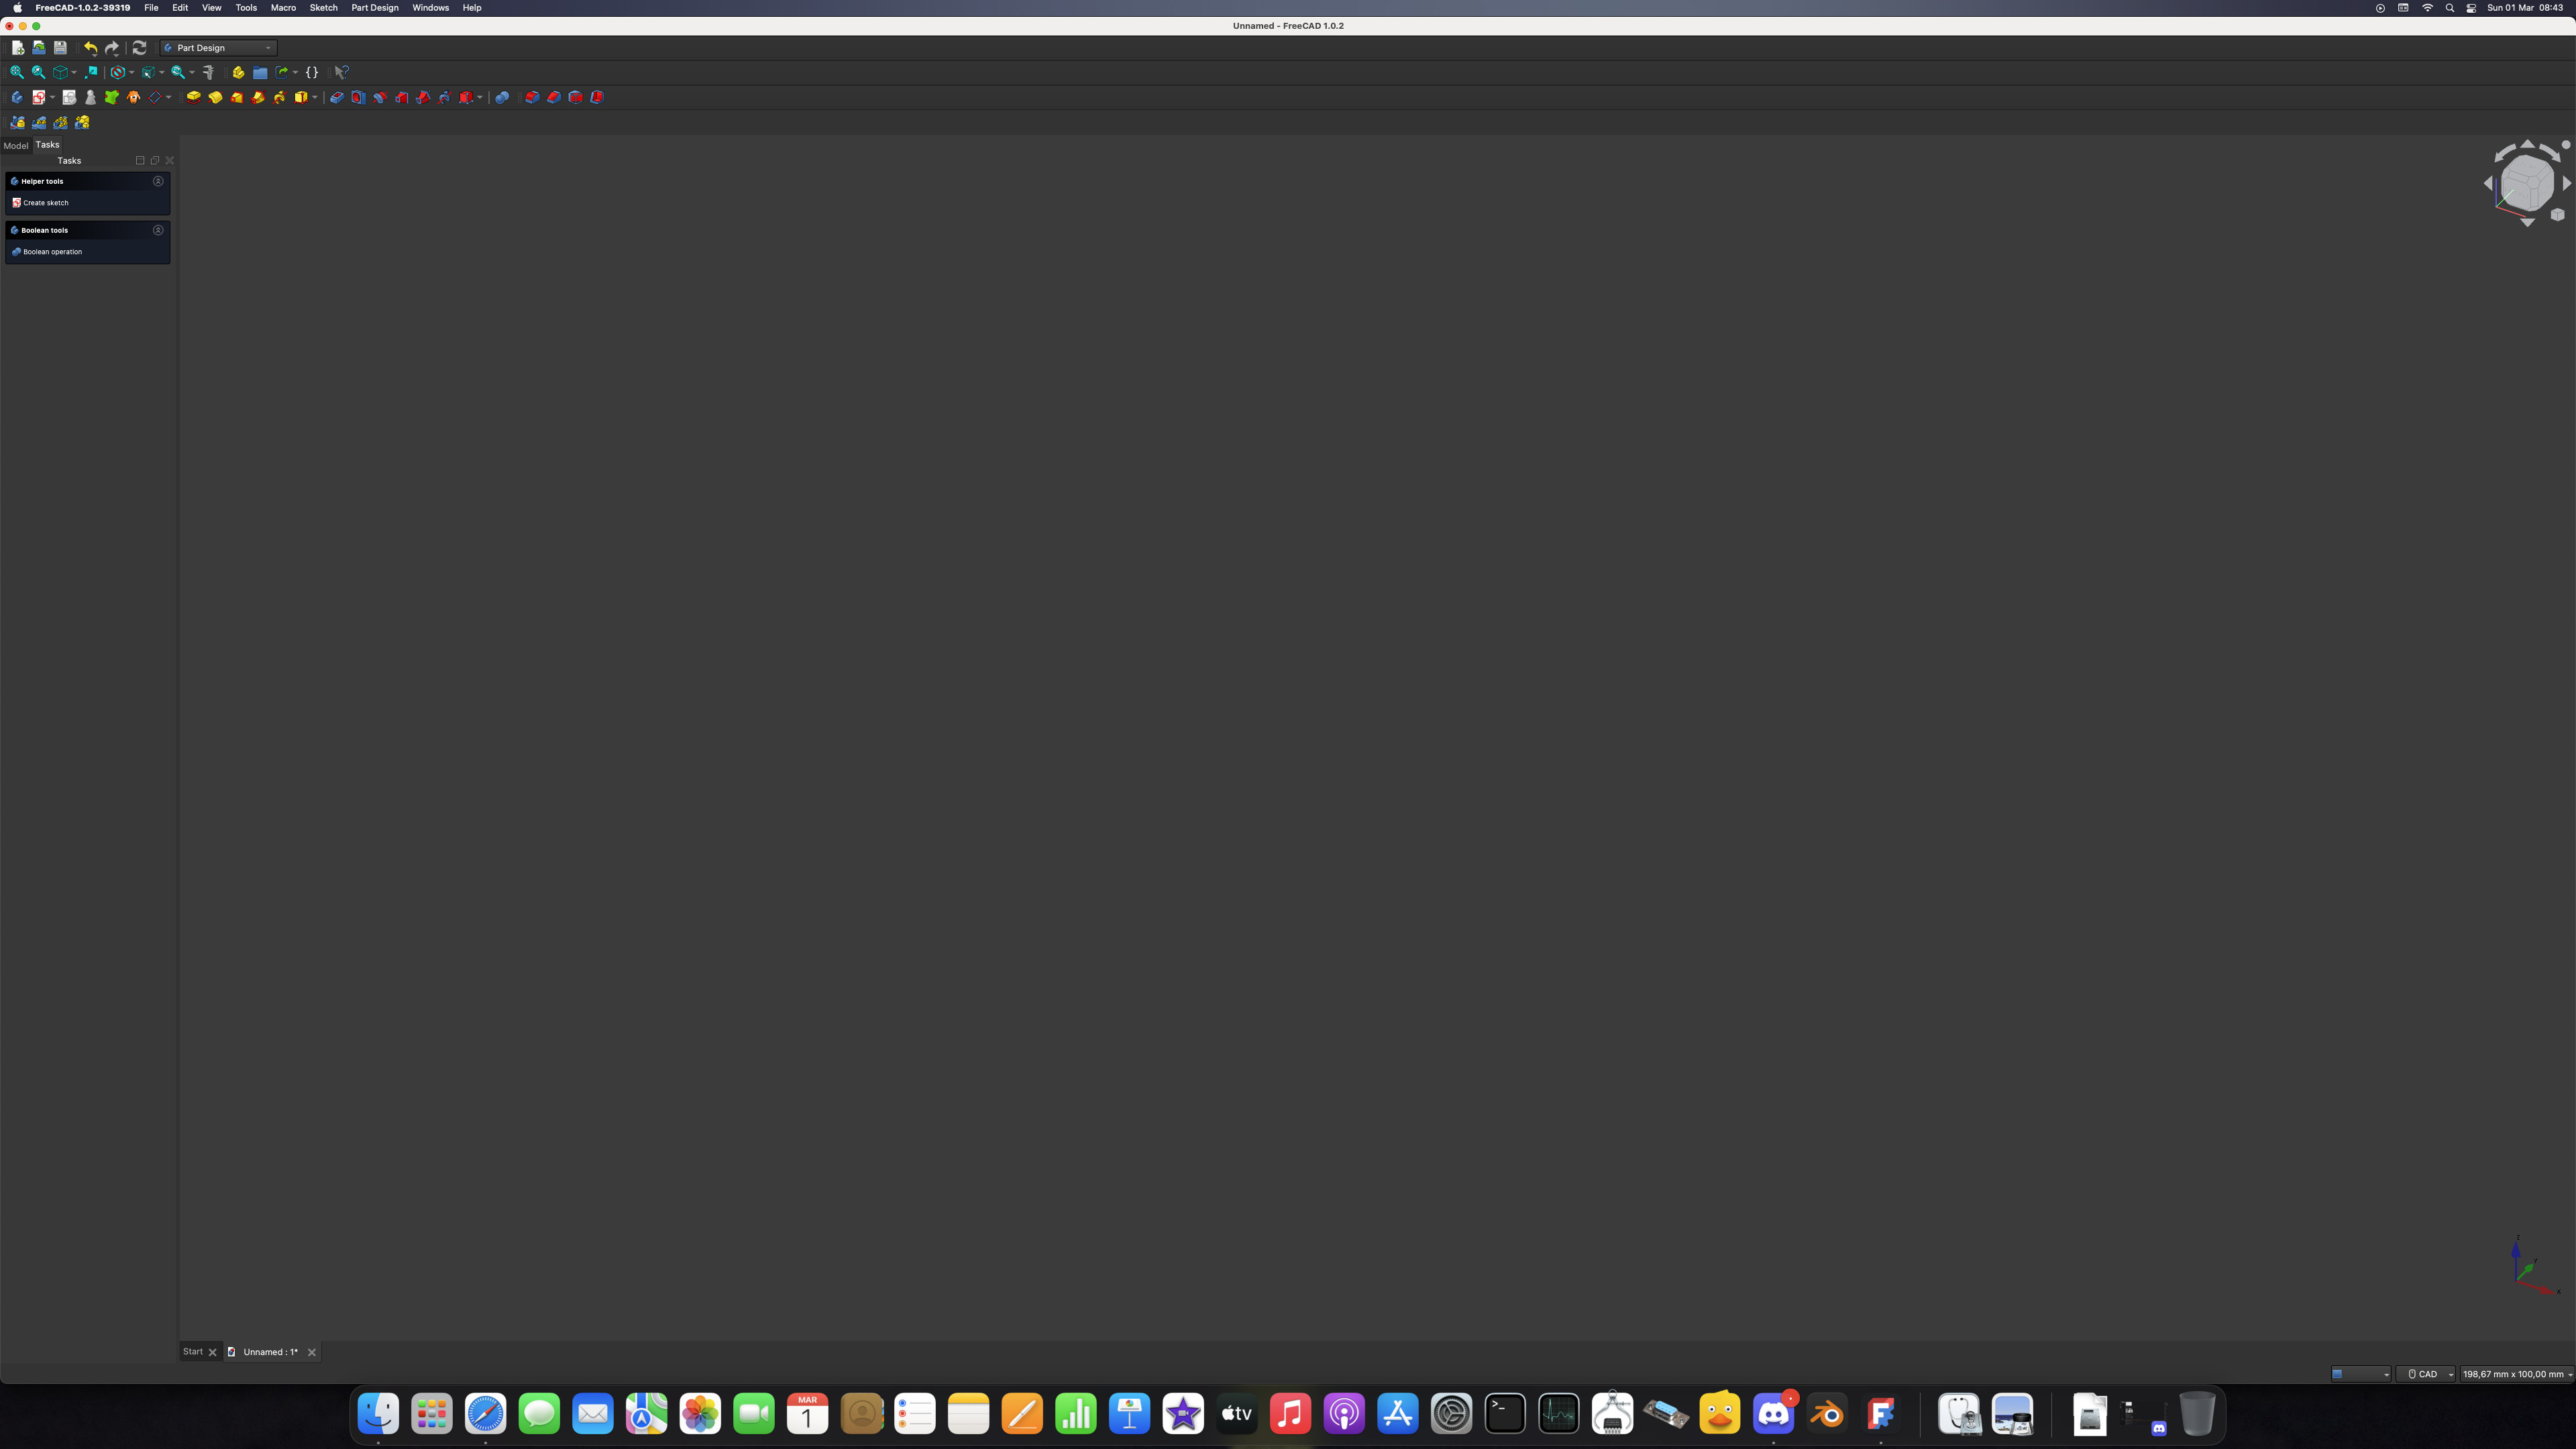2576x1449 pixels.
Task: Click the Revolution tool icon
Action: tap(215, 97)
